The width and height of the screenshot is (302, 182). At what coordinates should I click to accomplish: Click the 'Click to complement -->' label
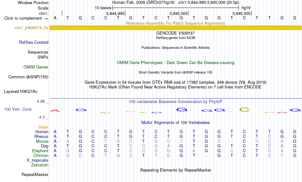click(26, 18)
